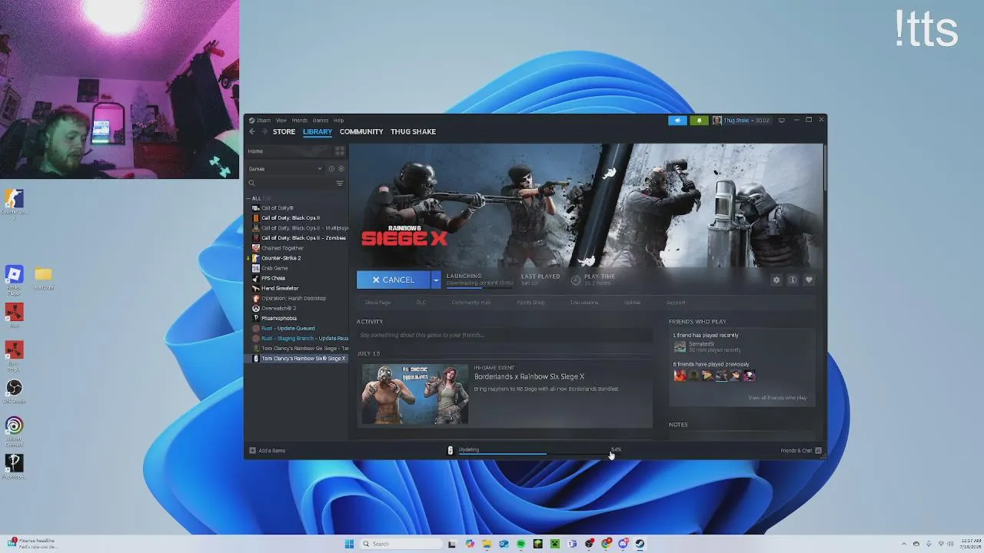Open Friends & Chat

(800, 451)
